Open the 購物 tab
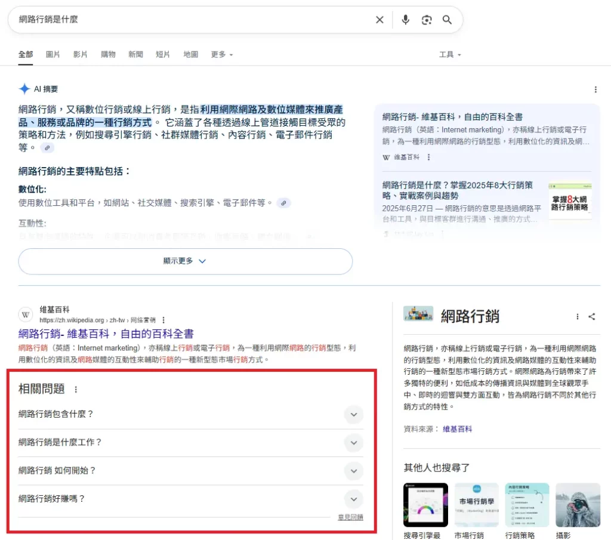The width and height of the screenshot is (611, 540). [108, 54]
